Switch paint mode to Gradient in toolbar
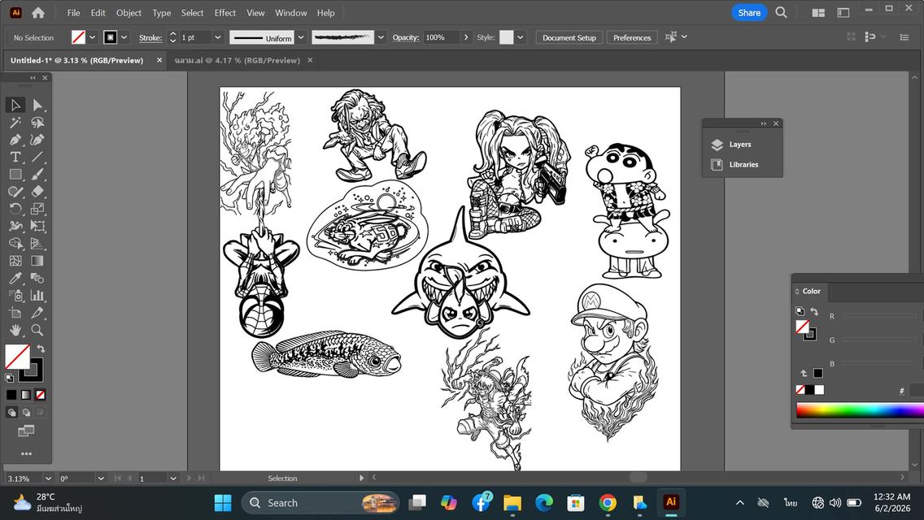This screenshot has width=924, height=520. tap(26, 395)
